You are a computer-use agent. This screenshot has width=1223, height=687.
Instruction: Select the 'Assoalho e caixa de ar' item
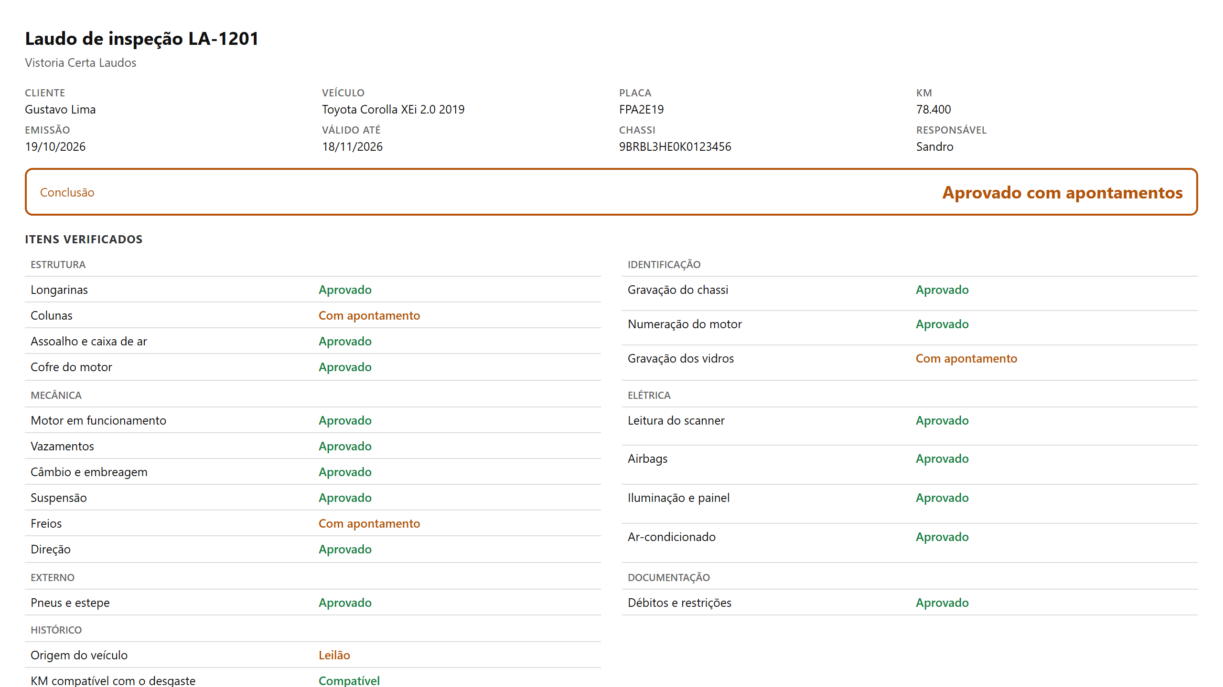pyautogui.click(x=89, y=341)
